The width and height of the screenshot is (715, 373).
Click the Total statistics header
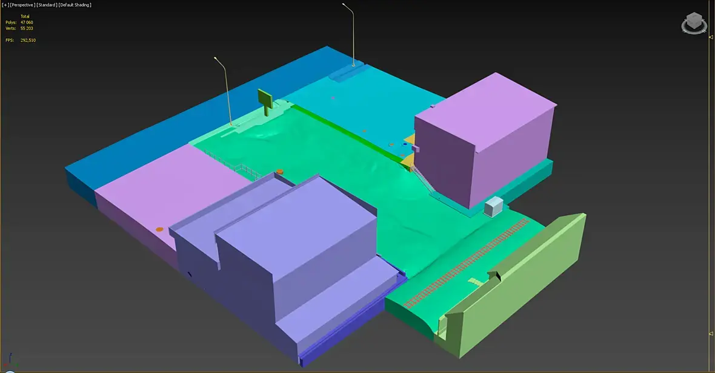[x=25, y=16]
